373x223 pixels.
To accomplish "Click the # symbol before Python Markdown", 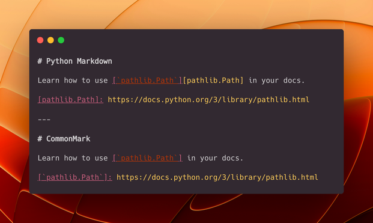I will coord(40,61).
